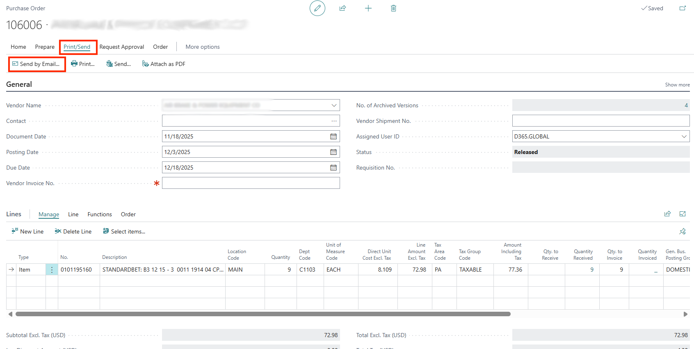The width and height of the screenshot is (694, 349).
Task: Click the share icon in header
Action: point(342,8)
